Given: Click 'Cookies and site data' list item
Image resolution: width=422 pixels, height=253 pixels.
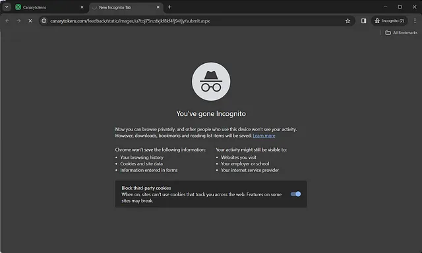Looking at the screenshot, I should click(x=142, y=164).
